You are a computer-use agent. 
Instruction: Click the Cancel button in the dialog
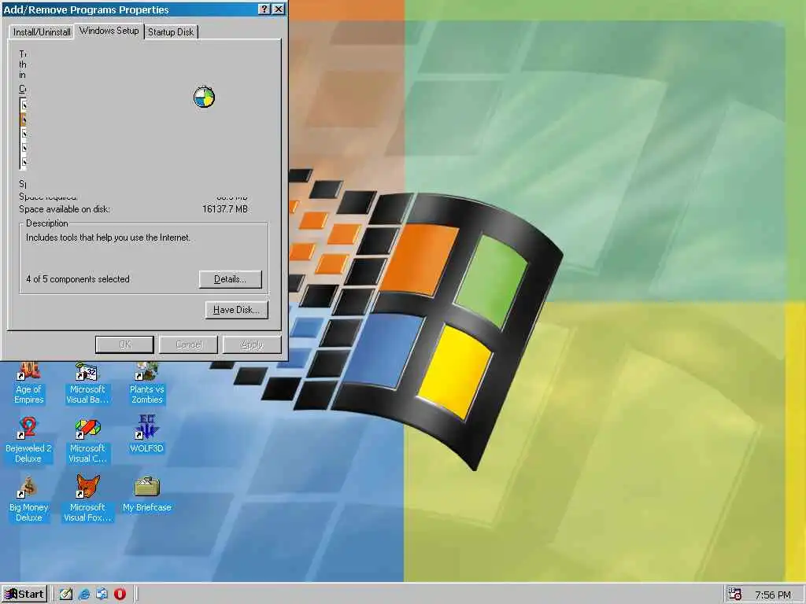189,344
